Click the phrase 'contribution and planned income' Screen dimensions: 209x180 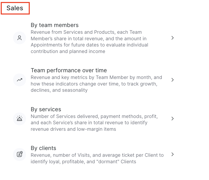pos(68,51)
